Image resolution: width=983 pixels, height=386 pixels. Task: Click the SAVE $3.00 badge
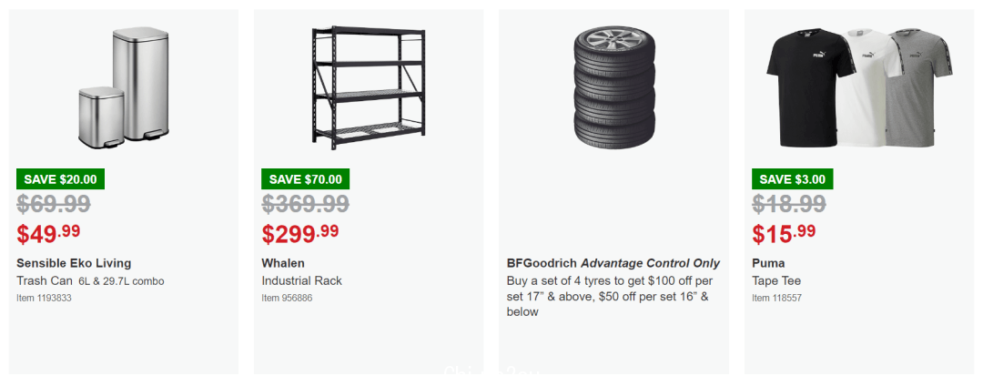click(x=793, y=179)
